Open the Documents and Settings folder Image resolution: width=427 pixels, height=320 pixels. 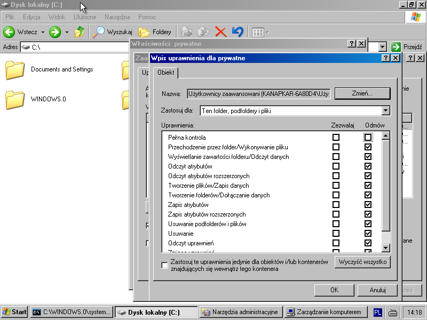pyautogui.click(x=15, y=70)
